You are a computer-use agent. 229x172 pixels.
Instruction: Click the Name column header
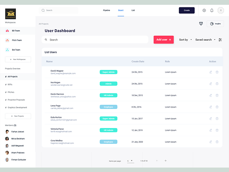coord(49,61)
